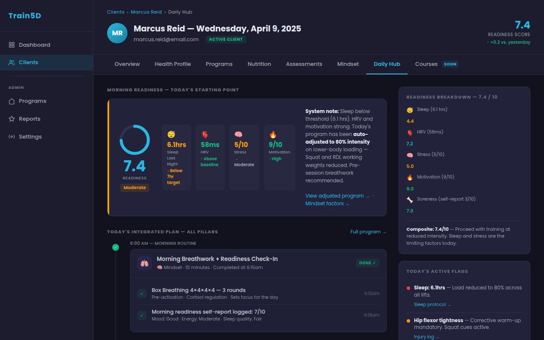
Task: Toggle the Morning readiness self-report checkbox
Action: coord(142,315)
